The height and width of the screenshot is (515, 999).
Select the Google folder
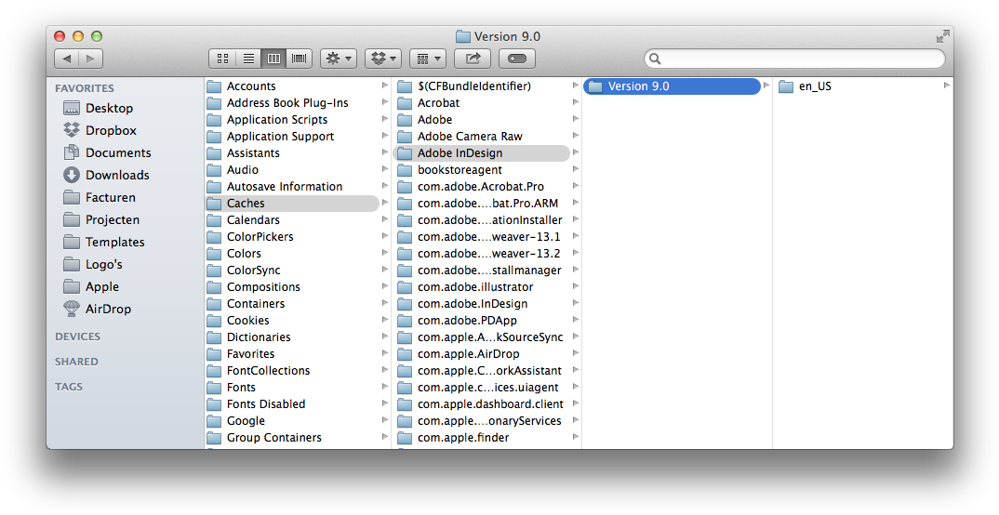point(298,420)
